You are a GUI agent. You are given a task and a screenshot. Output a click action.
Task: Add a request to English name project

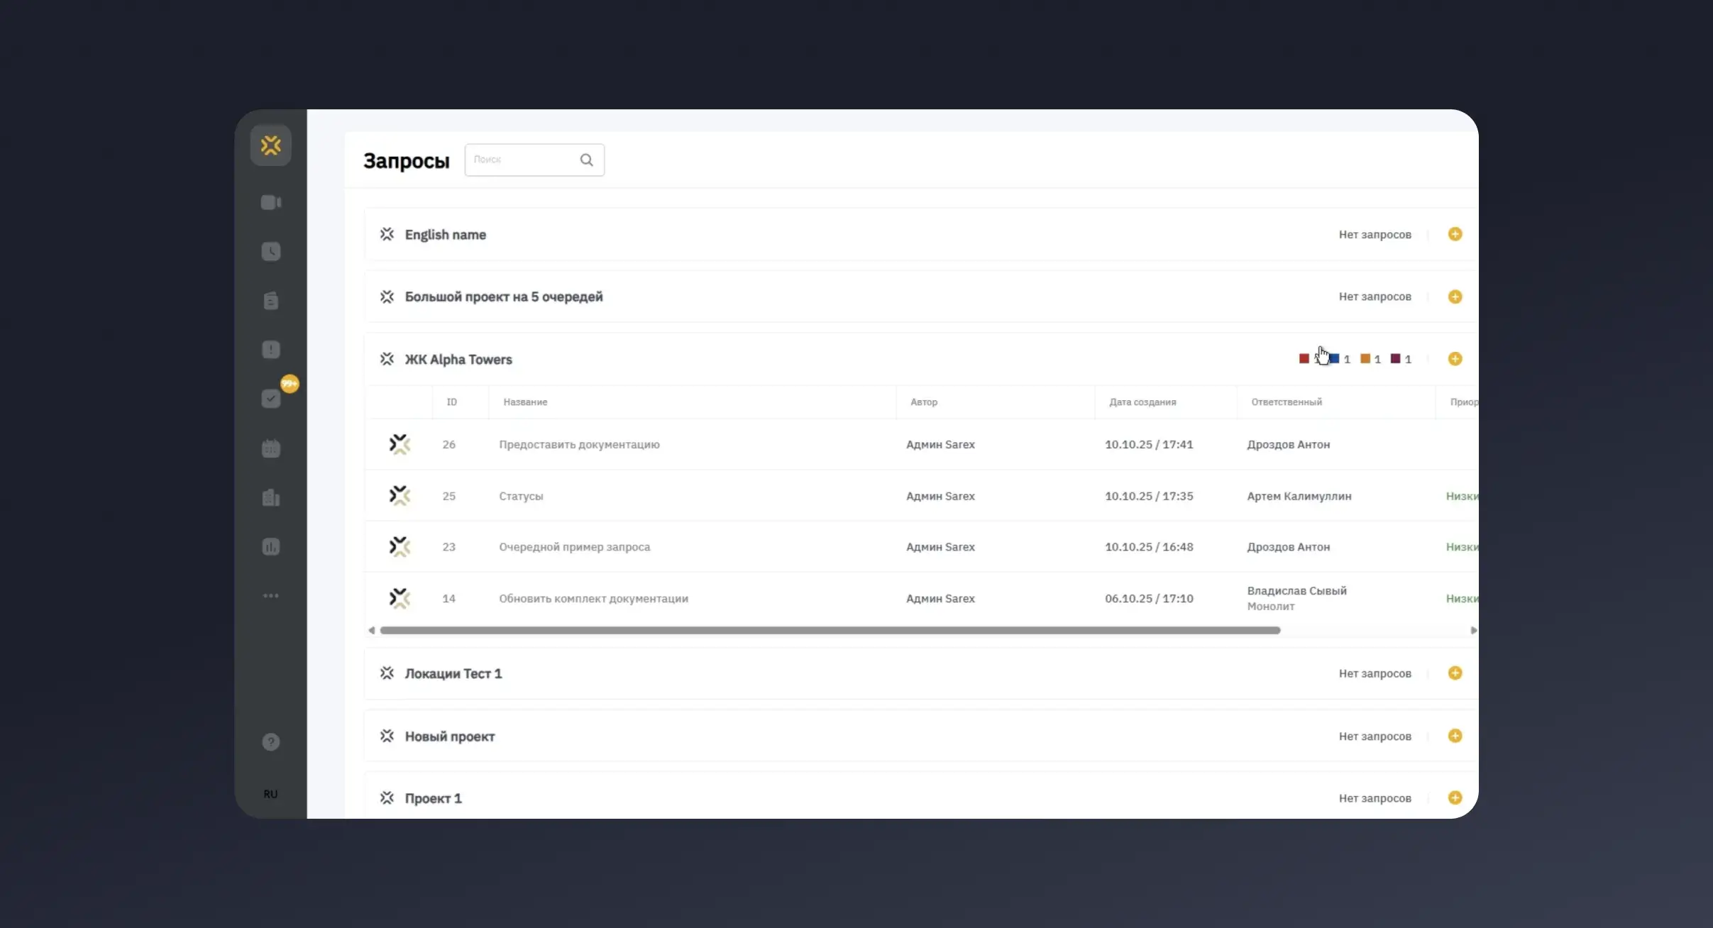pos(1455,234)
